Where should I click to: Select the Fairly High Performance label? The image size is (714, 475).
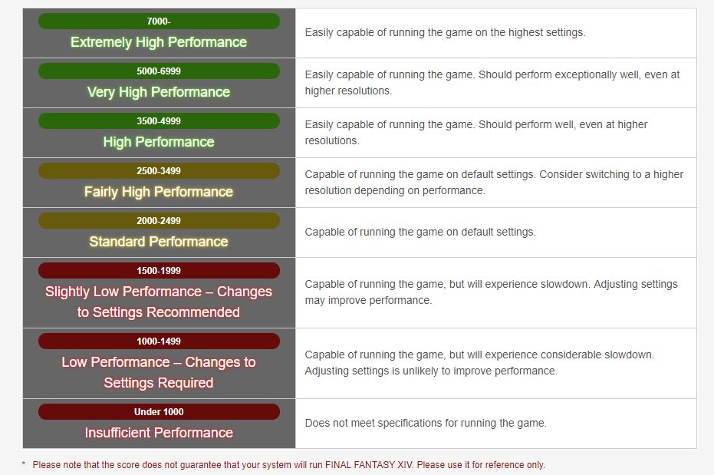pyautogui.click(x=159, y=192)
